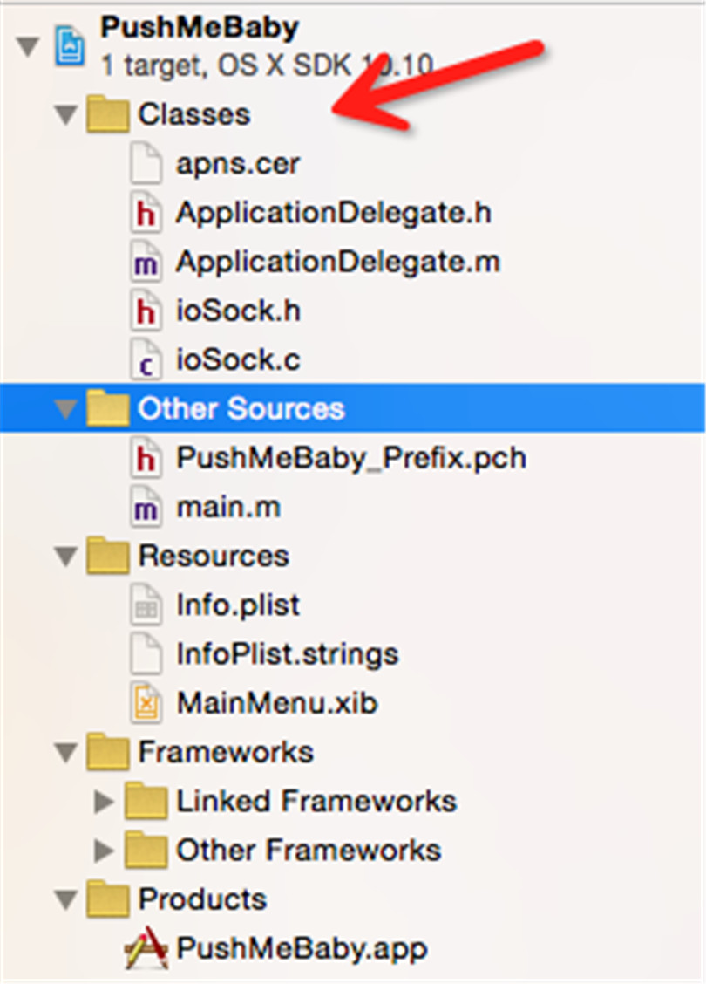Select the apns.cer certificate file icon

coord(146,164)
